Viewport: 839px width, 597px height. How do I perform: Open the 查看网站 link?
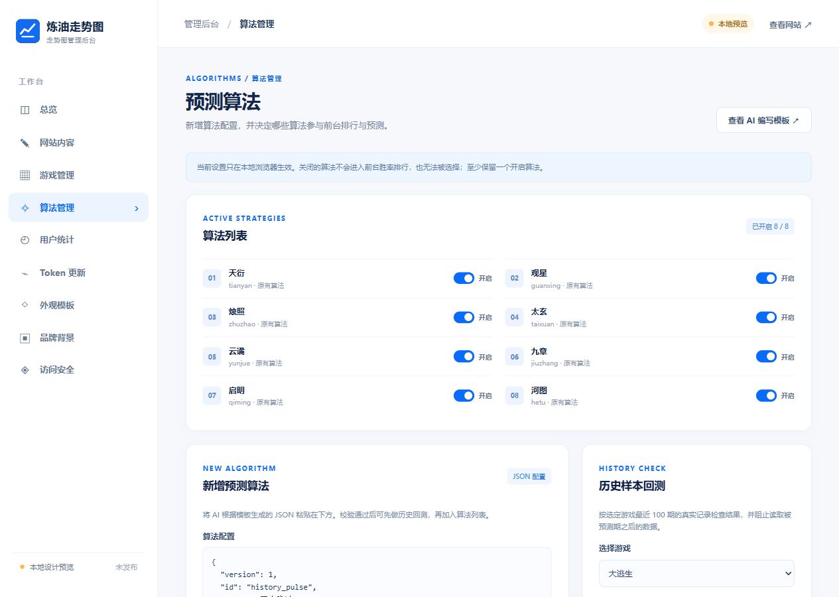[791, 25]
